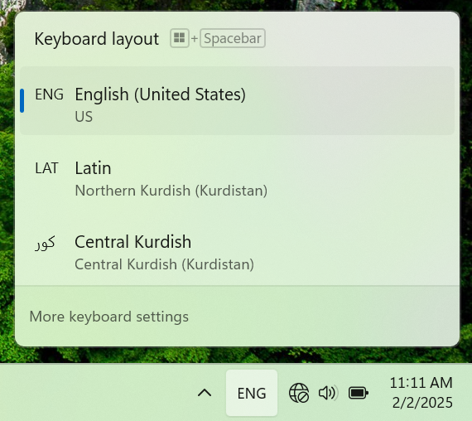Screen dimensions: 472x421
Task: Click the Windows key icon in header
Action: pos(180,38)
